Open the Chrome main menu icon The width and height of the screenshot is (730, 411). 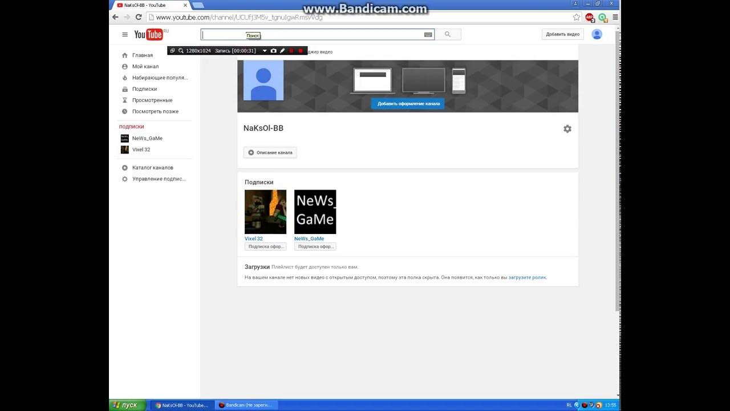pyautogui.click(x=615, y=17)
